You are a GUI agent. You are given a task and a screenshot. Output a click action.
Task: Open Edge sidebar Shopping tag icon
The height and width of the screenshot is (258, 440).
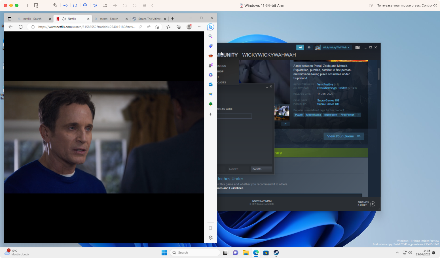click(x=210, y=46)
